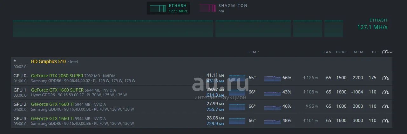407x134 pixels.
Task: Click GPU 3 temperature sparkline graph
Action: click(x=237, y=121)
